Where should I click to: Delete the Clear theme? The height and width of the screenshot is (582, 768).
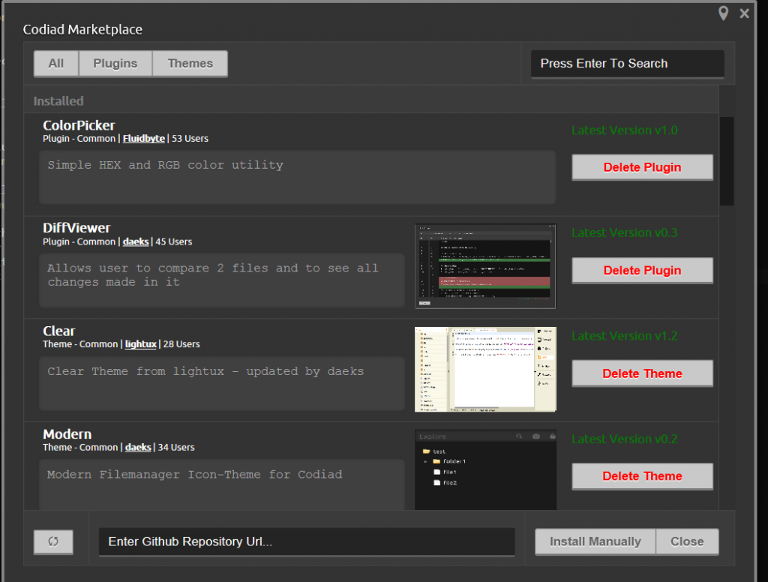coord(642,373)
